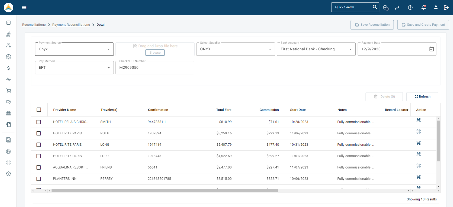Open the notebook icon in the sidebar
This screenshot has width=453, height=207.
click(x=8, y=125)
